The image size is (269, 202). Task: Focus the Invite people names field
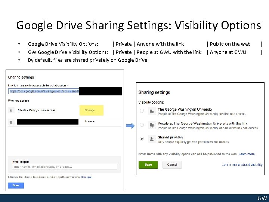tap(65, 167)
